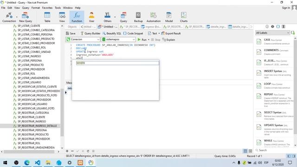297x167 pixels.
Task: Open the Run options dropdown arrow
Action: coord(148,39)
